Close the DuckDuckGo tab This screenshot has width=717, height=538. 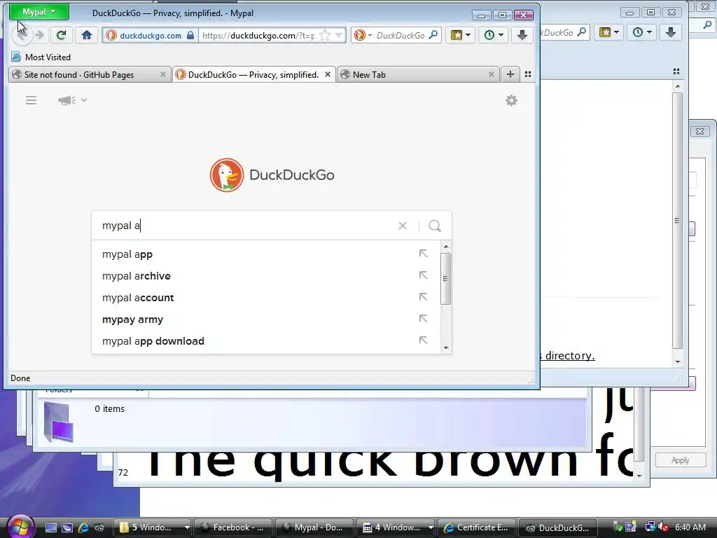328,74
